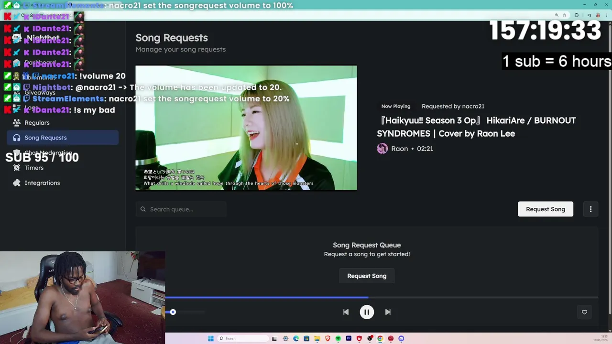The width and height of the screenshot is (612, 344).
Task: Open Discord from the taskbar
Action: (x=401, y=339)
